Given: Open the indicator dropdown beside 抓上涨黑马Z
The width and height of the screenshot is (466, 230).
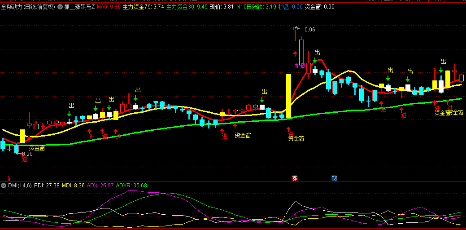Looking at the screenshot, I should point(60,7).
